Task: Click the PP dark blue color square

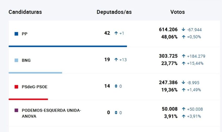Action: (x=16, y=34)
